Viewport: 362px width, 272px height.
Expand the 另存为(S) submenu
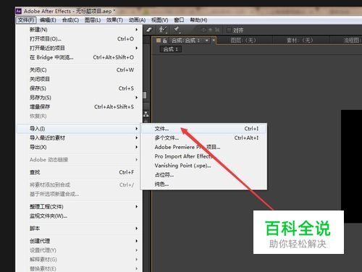pyautogui.click(x=79, y=98)
